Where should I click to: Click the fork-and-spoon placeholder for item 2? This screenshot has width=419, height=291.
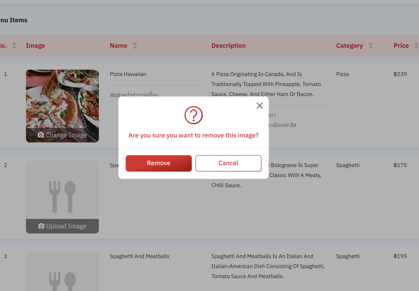pos(62,197)
